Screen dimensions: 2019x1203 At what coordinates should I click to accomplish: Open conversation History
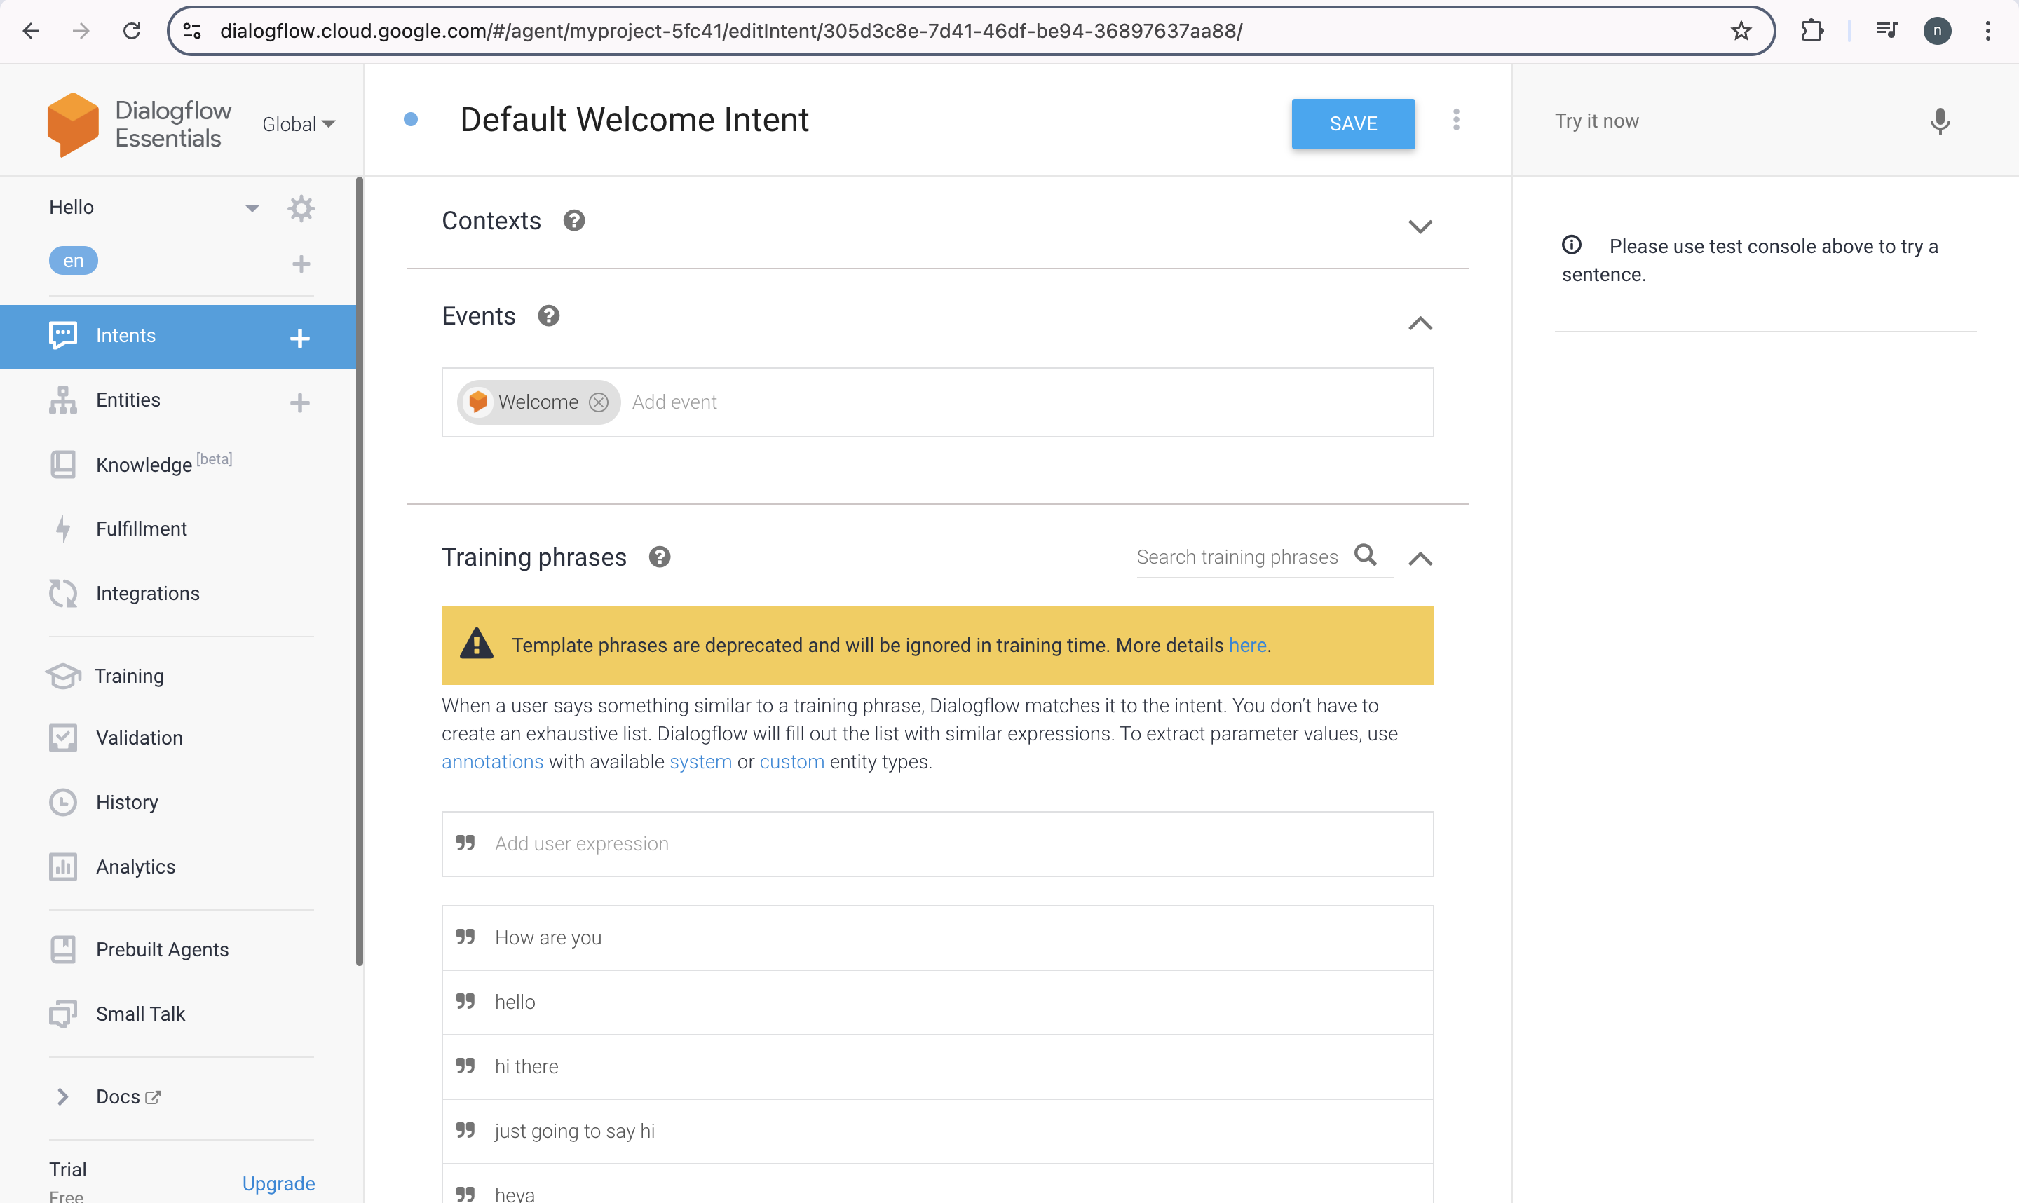tap(128, 802)
